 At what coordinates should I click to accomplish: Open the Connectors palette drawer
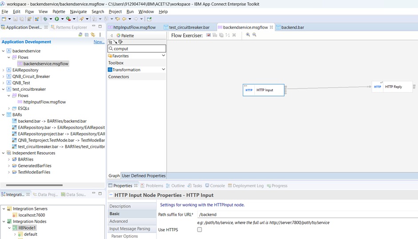click(137, 77)
